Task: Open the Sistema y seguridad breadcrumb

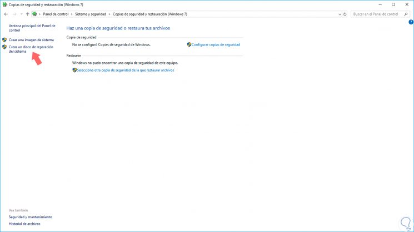Action: [x=91, y=14]
